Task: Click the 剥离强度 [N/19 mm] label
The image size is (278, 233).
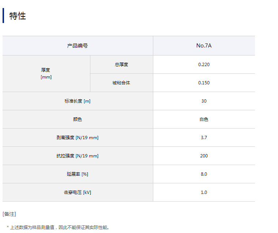Action: pyautogui.click(x=78, y=138)
